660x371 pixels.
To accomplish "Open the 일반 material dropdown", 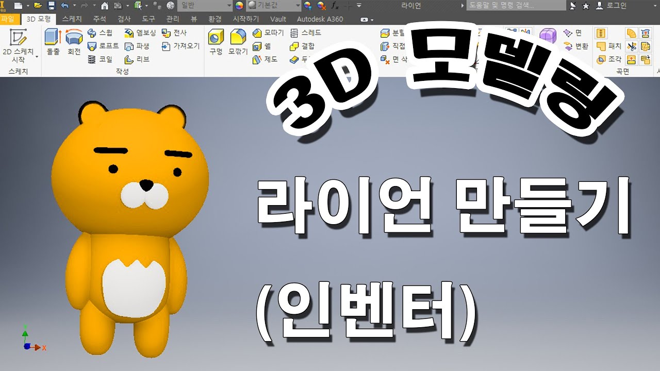I will (205, 6).
